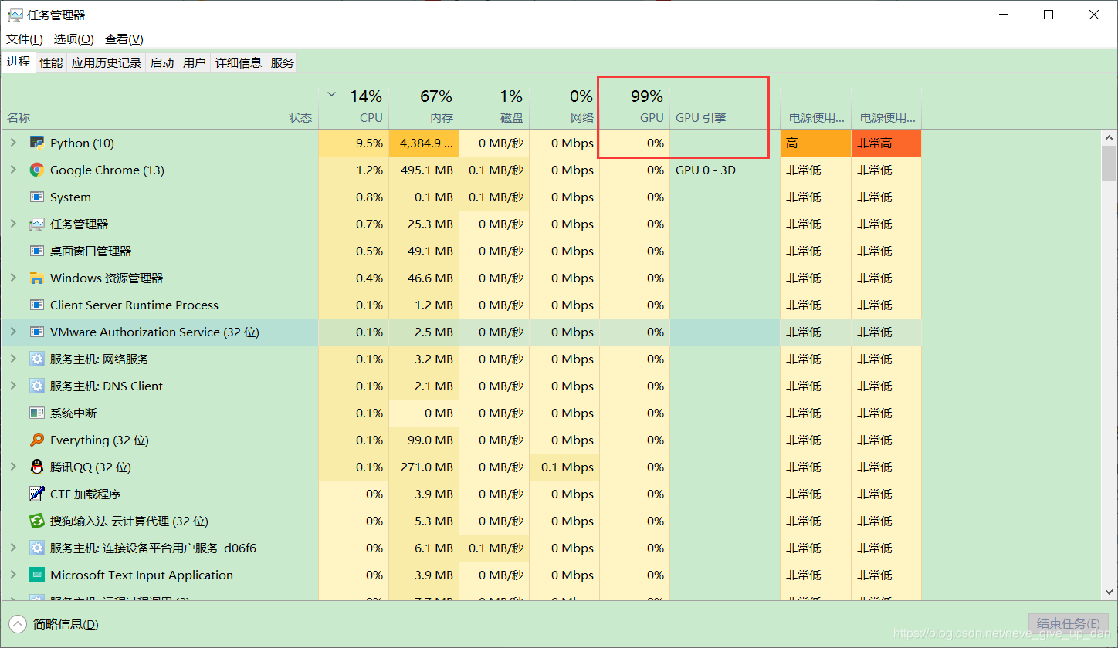Click the 简略信息(D) link
This screenshot has width=1118, height=648.
[66, 624]
